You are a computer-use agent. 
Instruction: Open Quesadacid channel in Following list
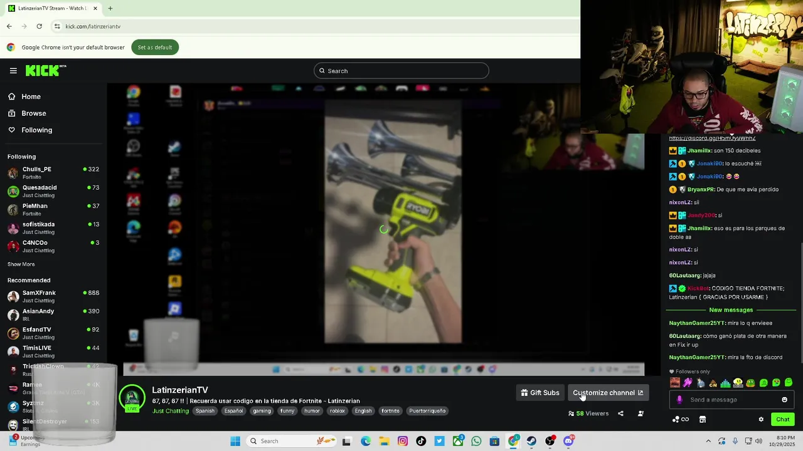[53, 191]
